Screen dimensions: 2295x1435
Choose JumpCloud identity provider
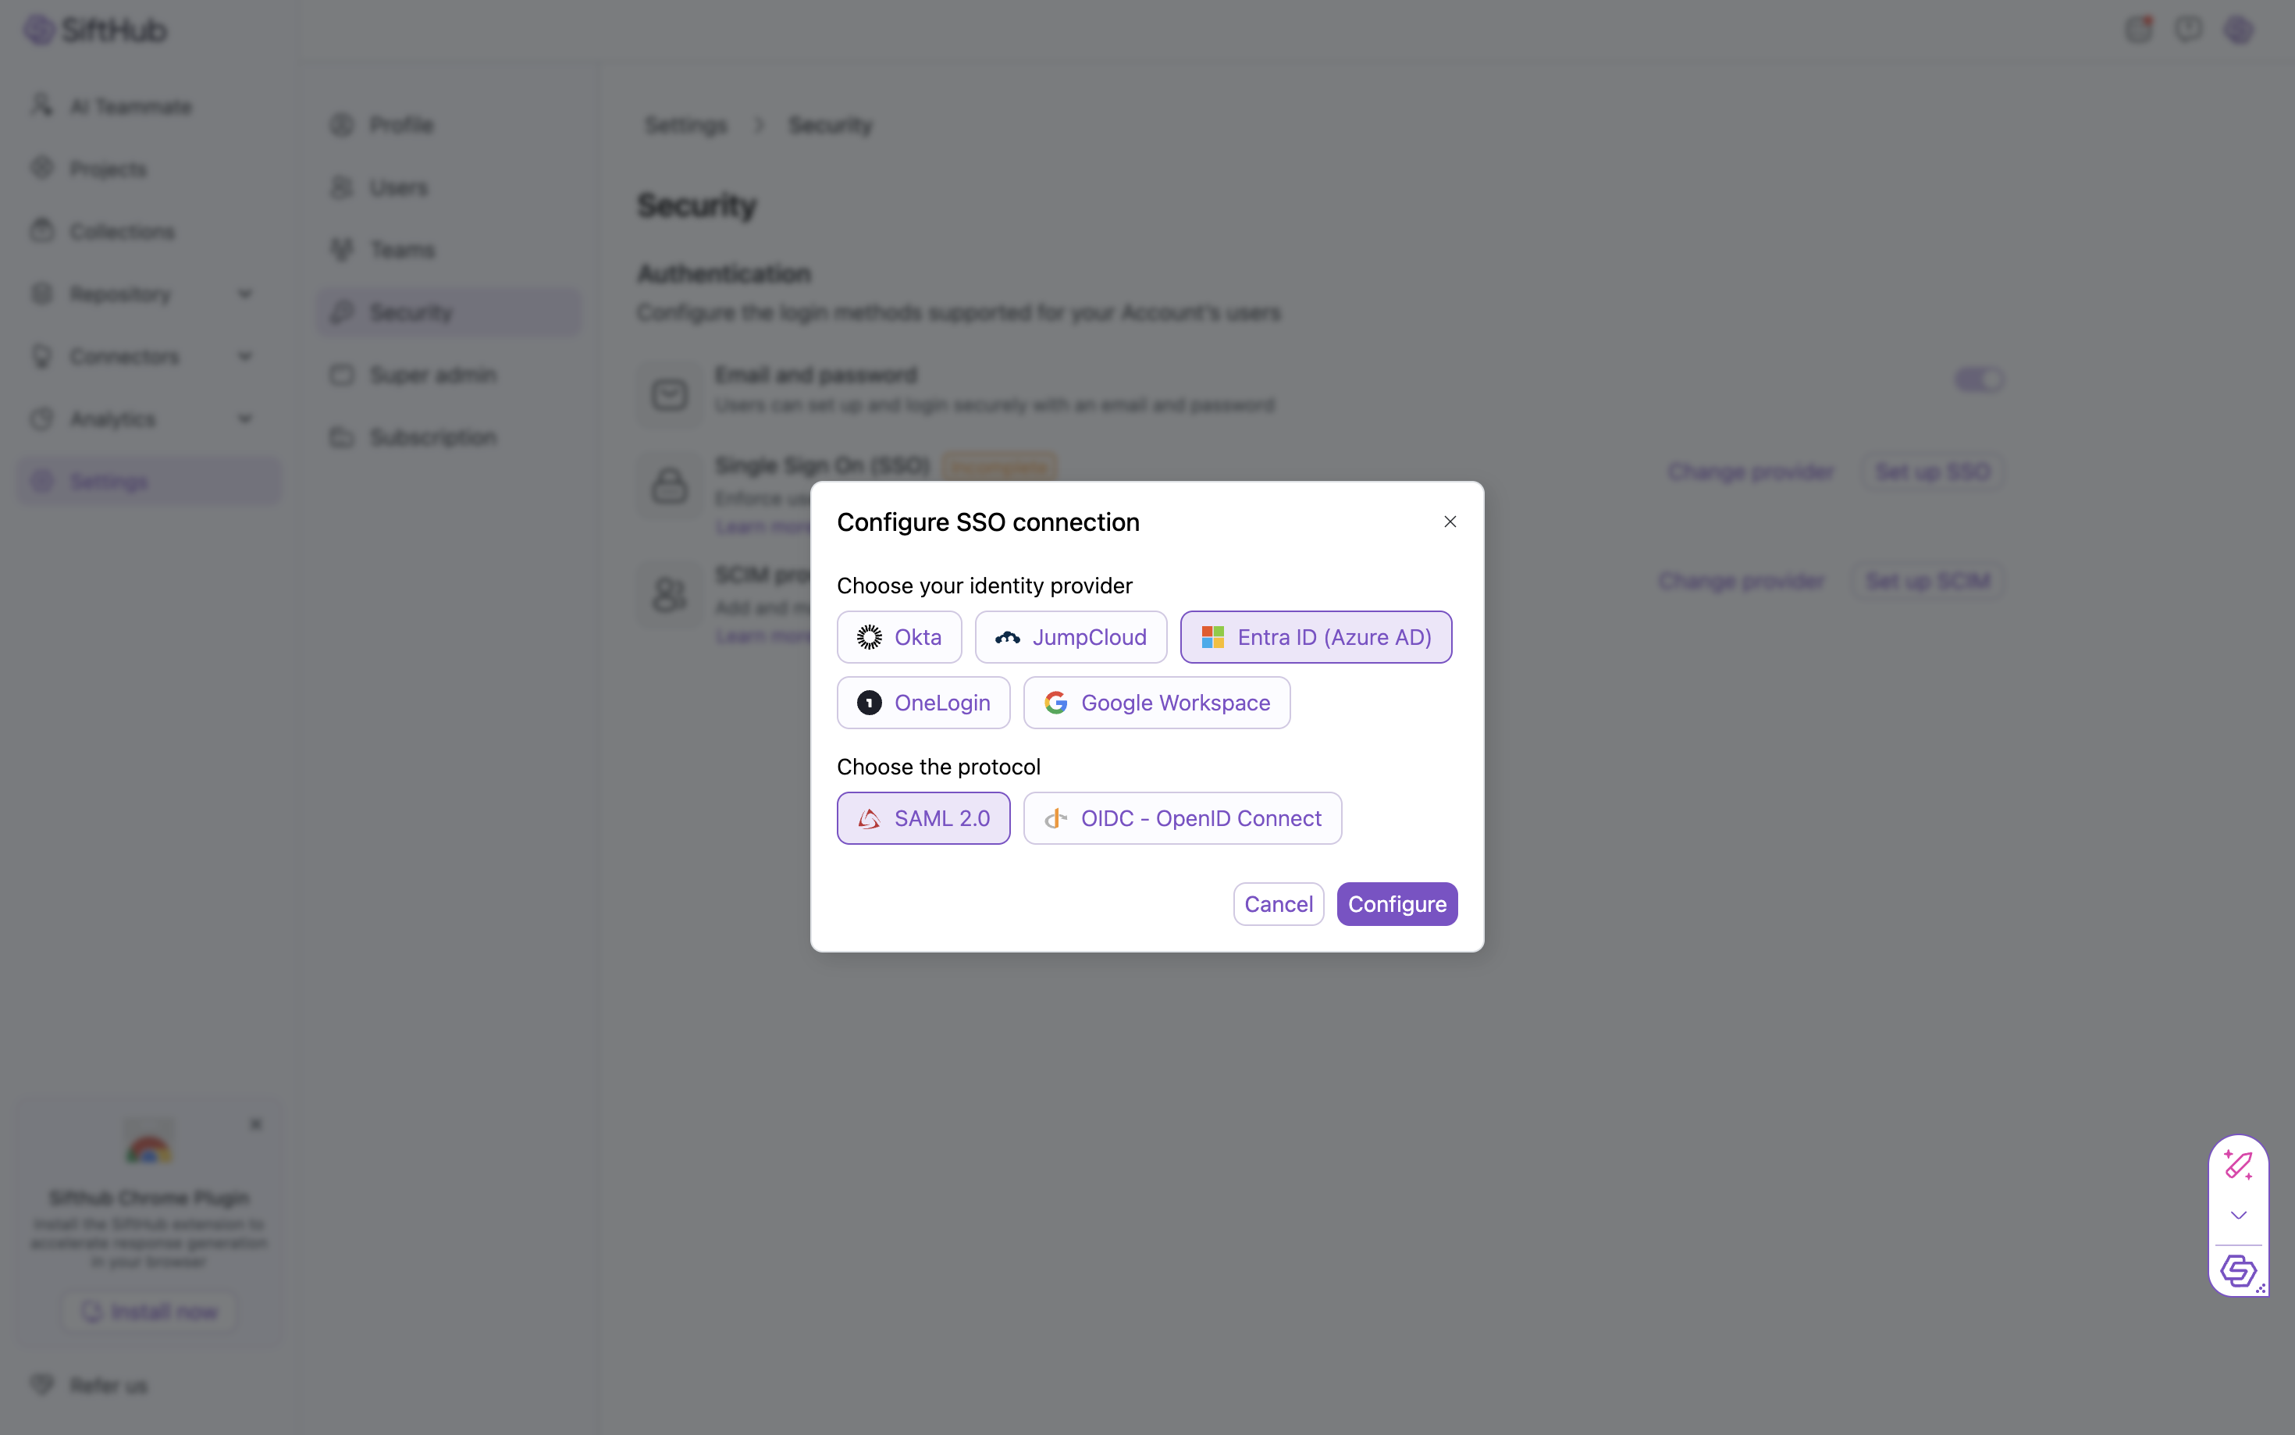click(x=1070, y=637)
